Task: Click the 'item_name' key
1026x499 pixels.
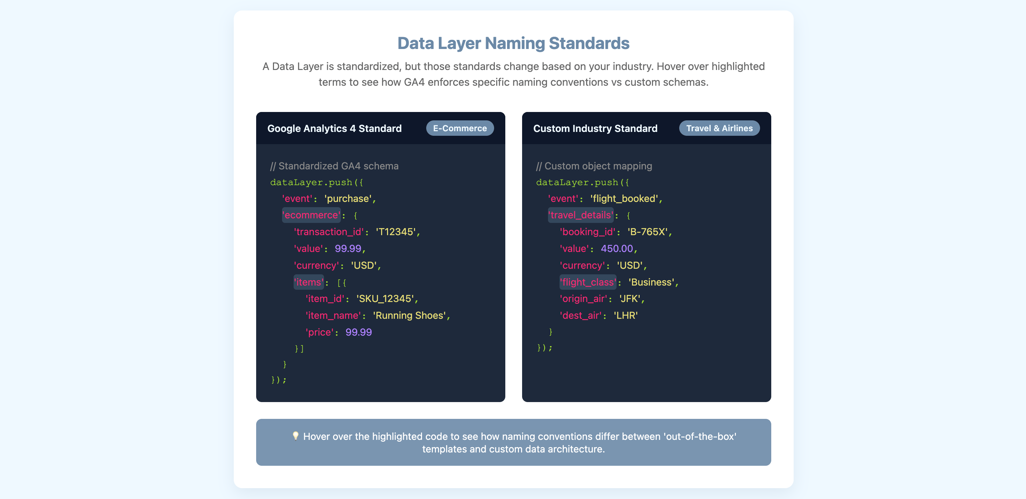Action: pos(333,315)
